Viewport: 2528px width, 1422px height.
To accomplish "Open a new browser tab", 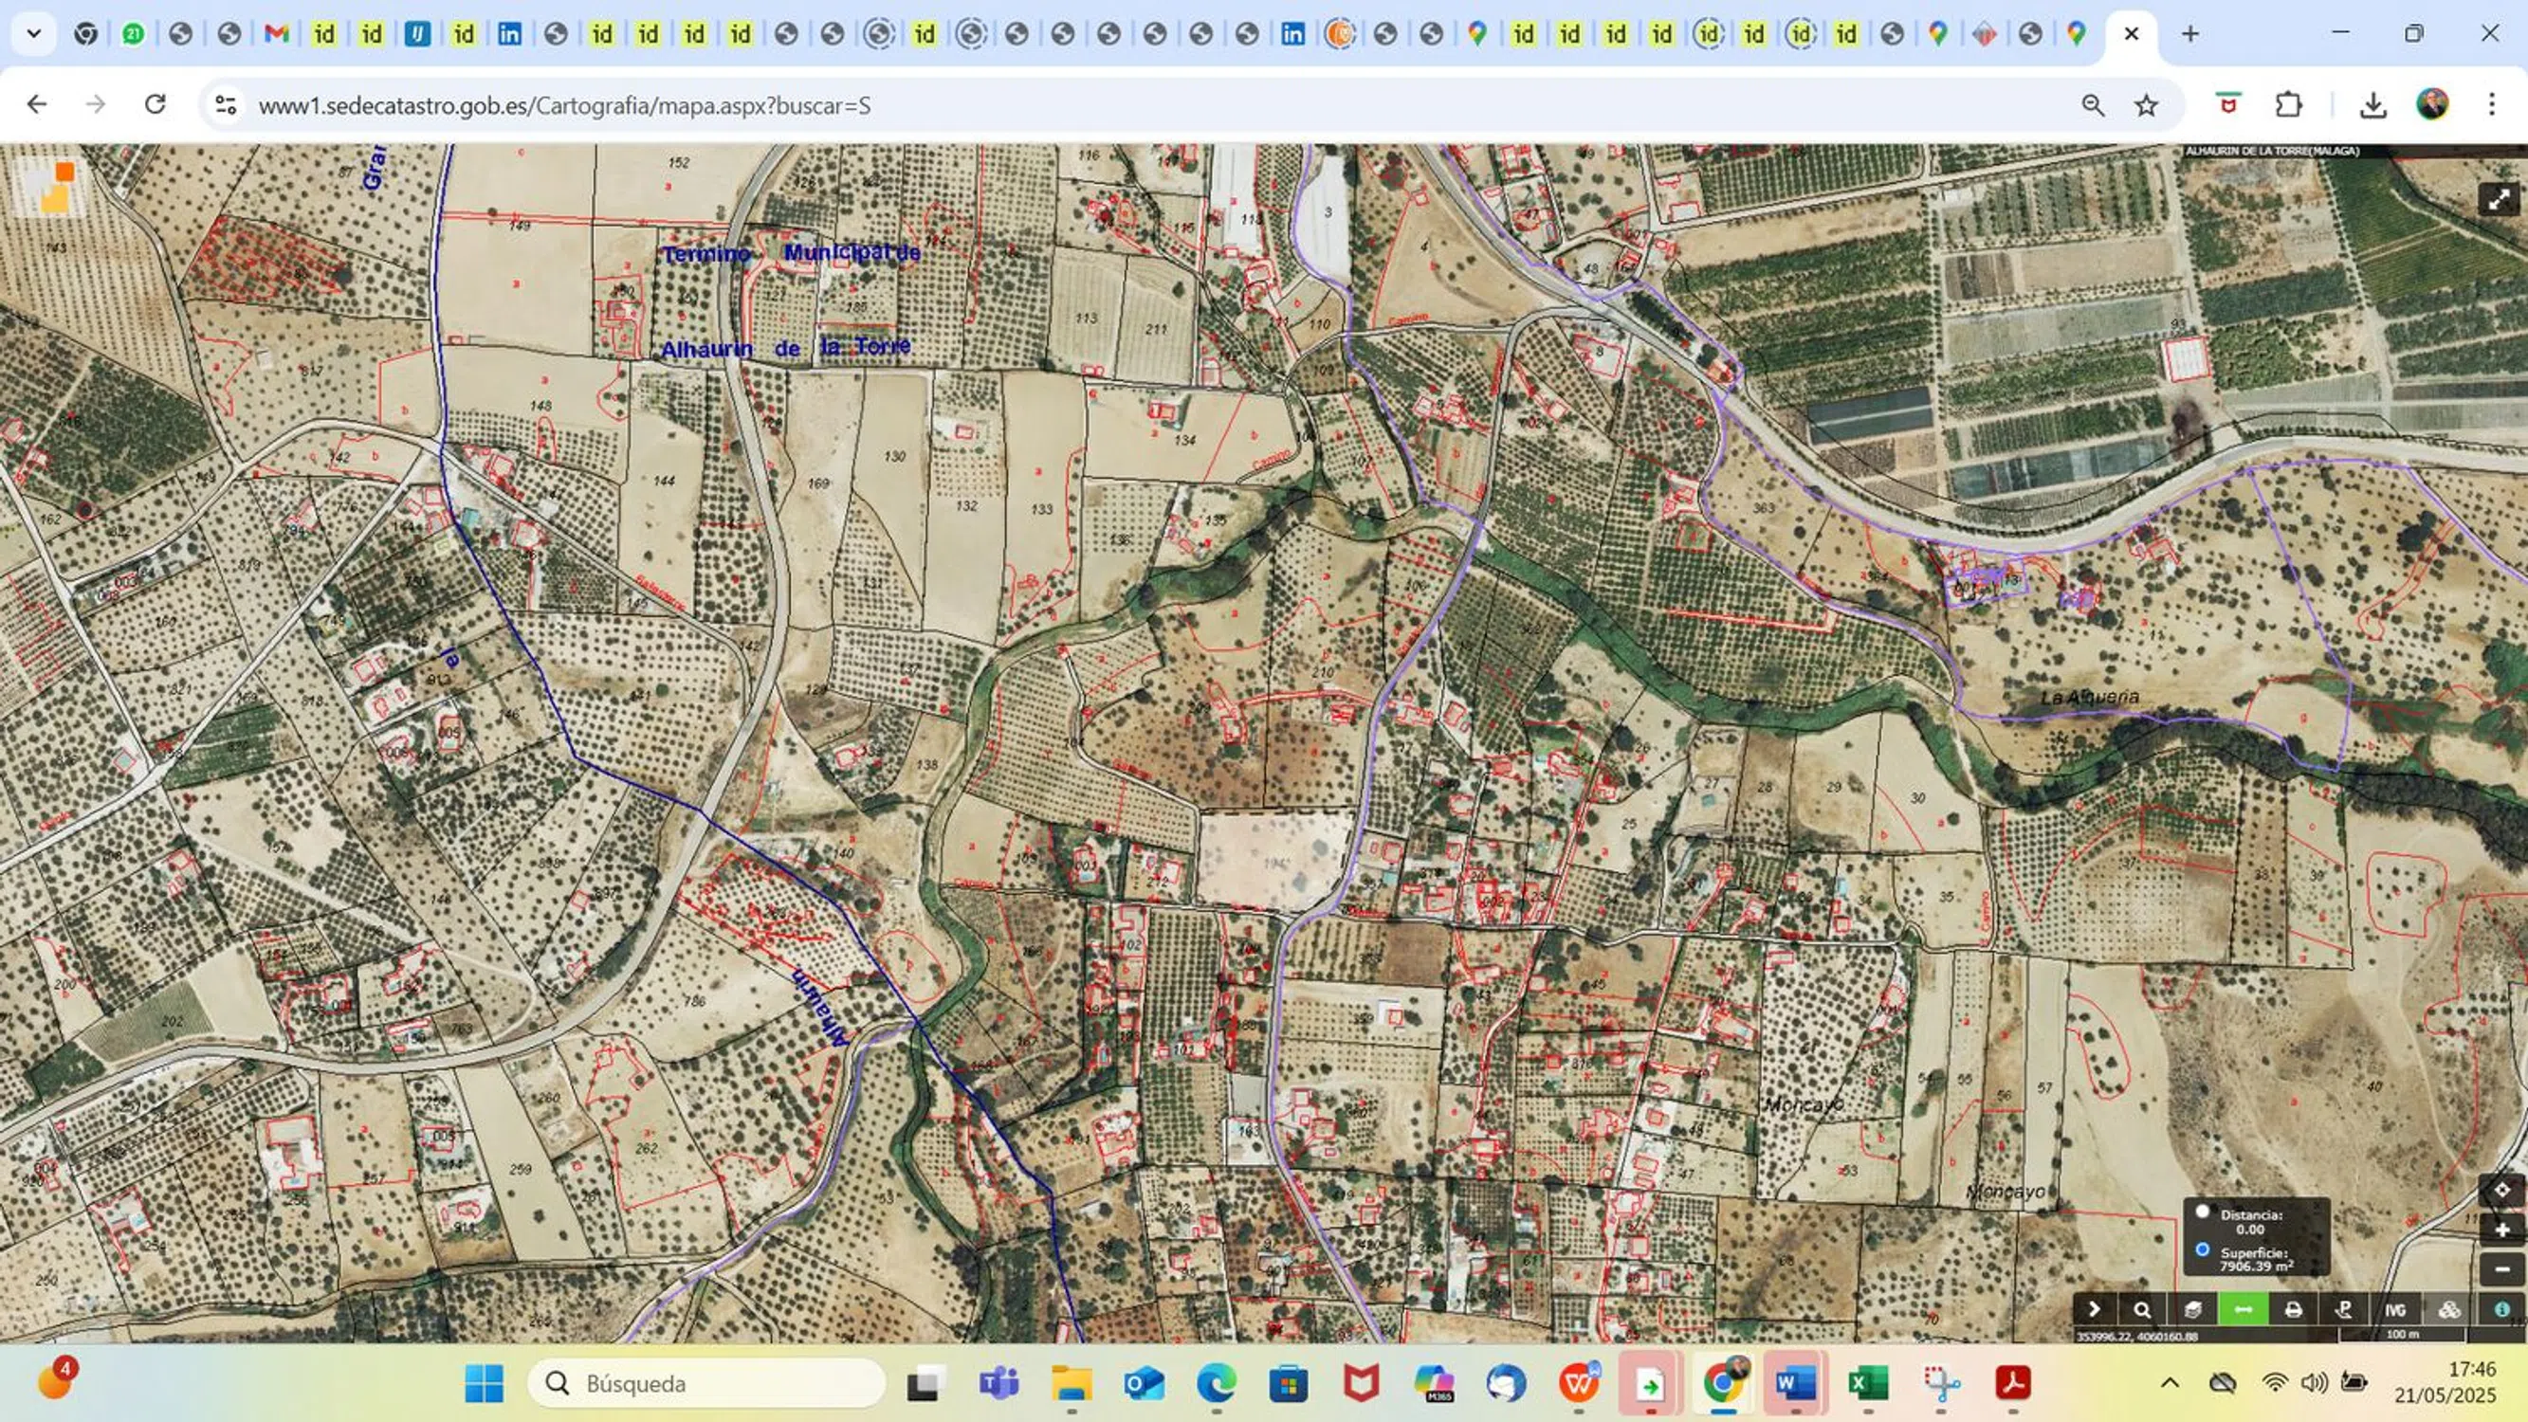I will [2189, 33].
